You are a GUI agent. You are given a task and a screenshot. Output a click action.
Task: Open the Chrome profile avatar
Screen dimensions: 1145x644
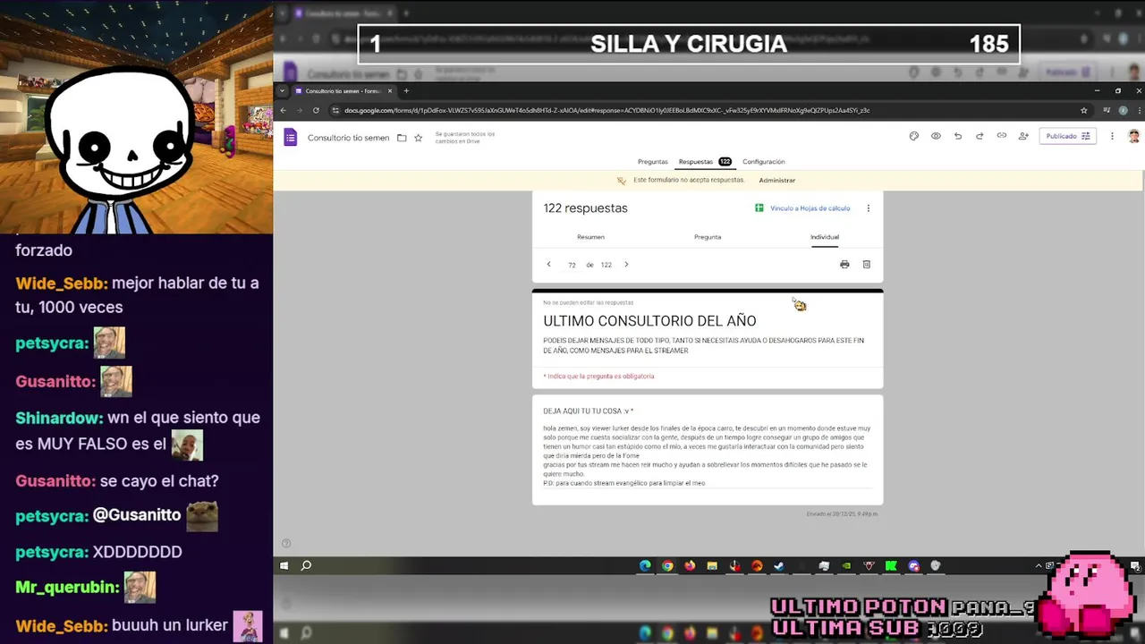(1123, 110)
